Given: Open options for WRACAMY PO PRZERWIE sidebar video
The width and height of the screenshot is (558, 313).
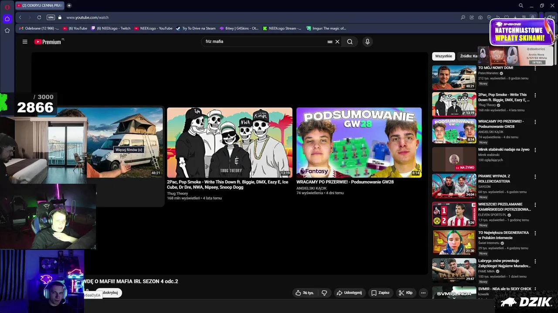Looking at the screenshot, I should 535,122.
